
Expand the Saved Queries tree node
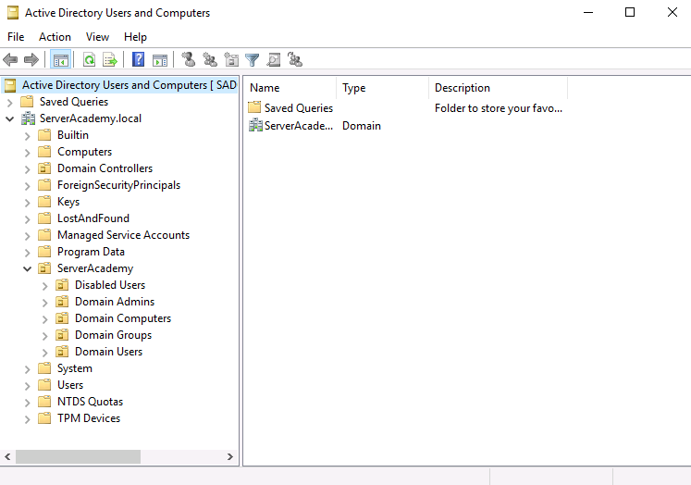pyautogui.click(x=9, y=103)
